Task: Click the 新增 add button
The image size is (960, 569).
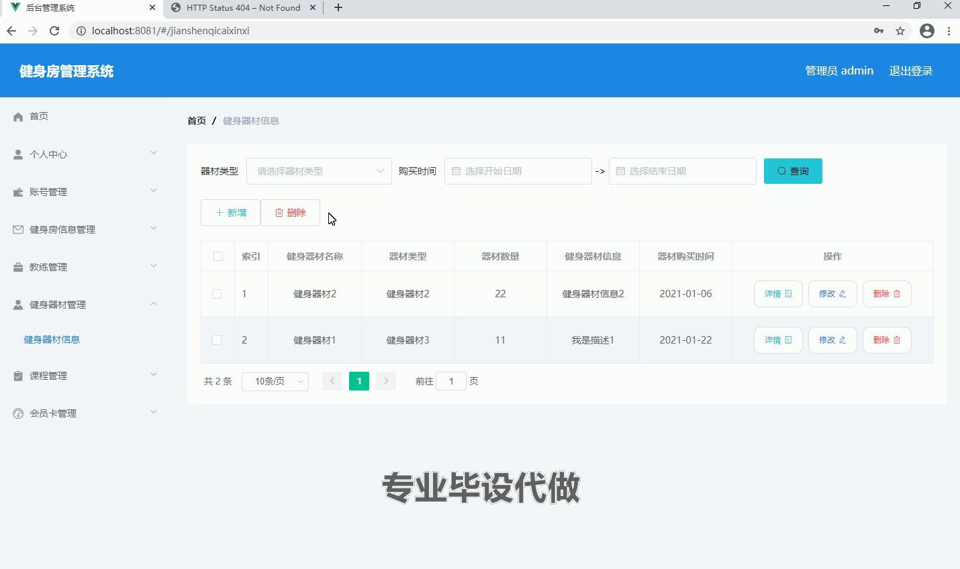Action: (x=230, y=213)
